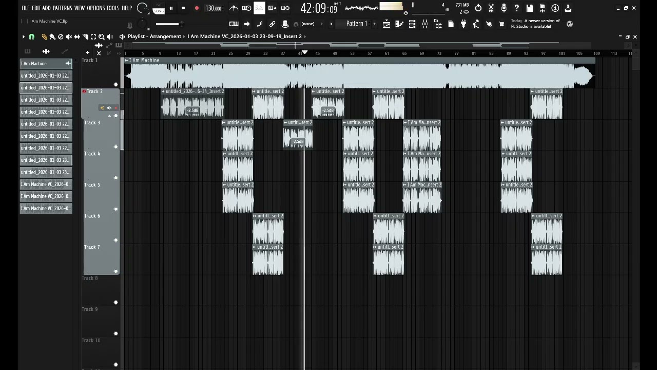Open the TOOLS menu
657x370 pixels.
[113, 8]
